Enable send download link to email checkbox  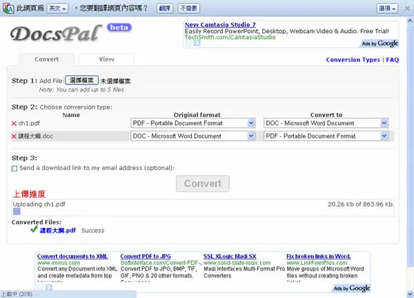pos(14,169)
